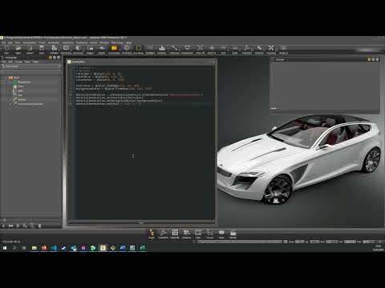Click the Presentation mode toolbar icon
Viewport: 385px width, 288px height.
pos(187,48)
